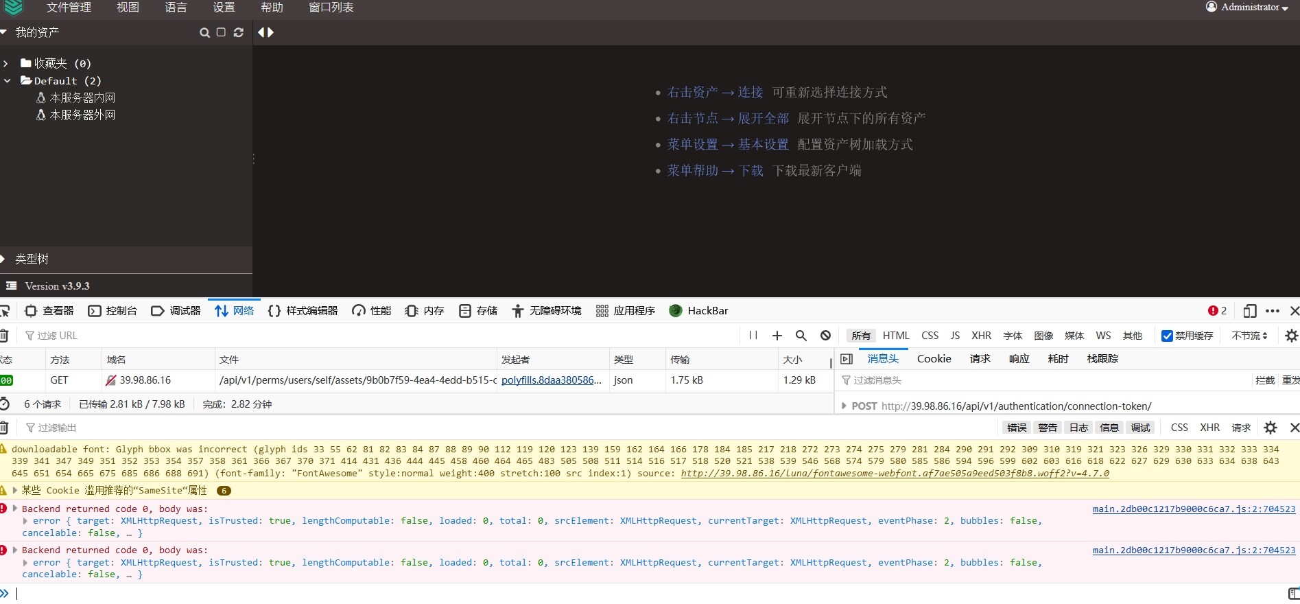Expand the 收藏夹 (0) folder
1300x604 pixels.
6,63
